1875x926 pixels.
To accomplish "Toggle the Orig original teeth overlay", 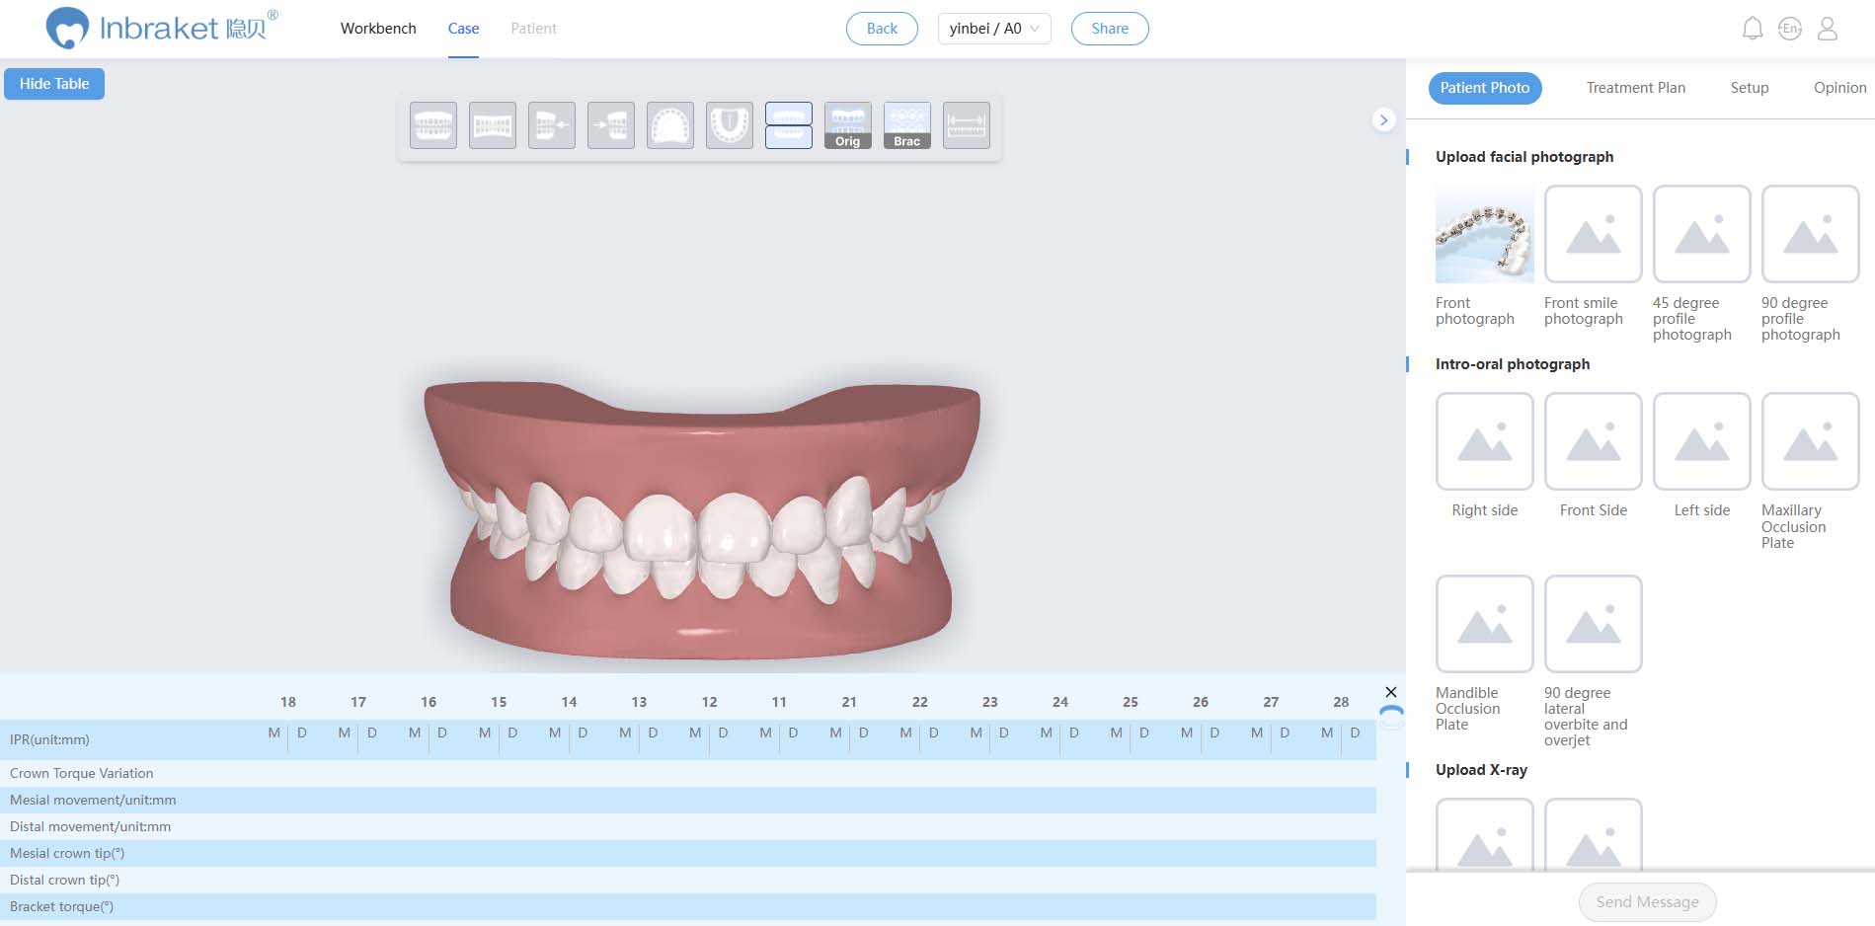I will point(848,125).
